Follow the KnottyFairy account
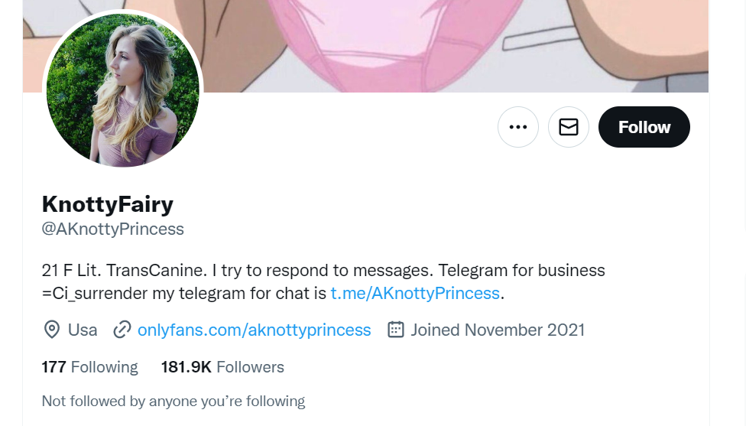Screen dimensions: 746x426 pos(644,127)
